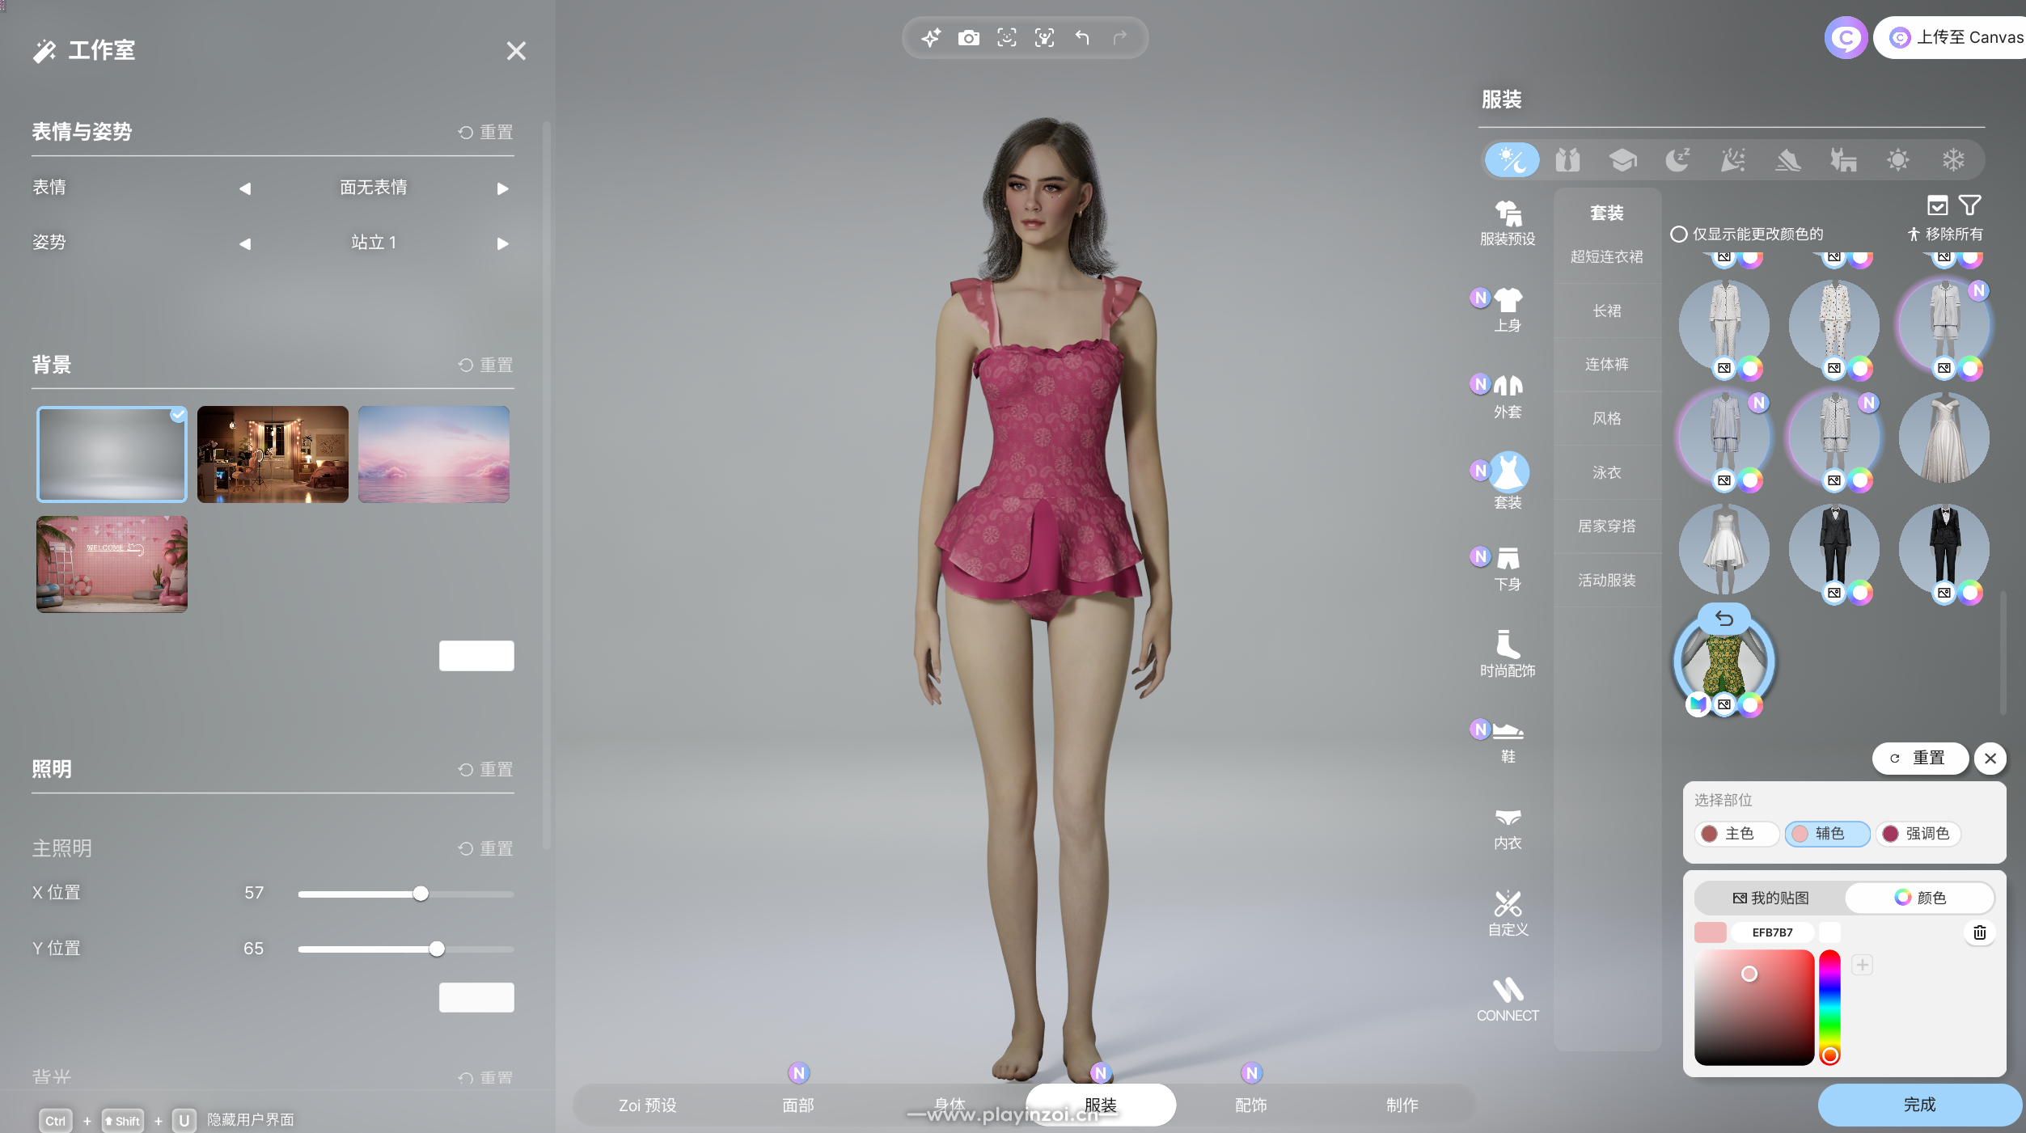Image resolution: width=2026 pixels, height=1133 pixels.
Task: Select the 主色 color part
Action: pos(1736,834)
